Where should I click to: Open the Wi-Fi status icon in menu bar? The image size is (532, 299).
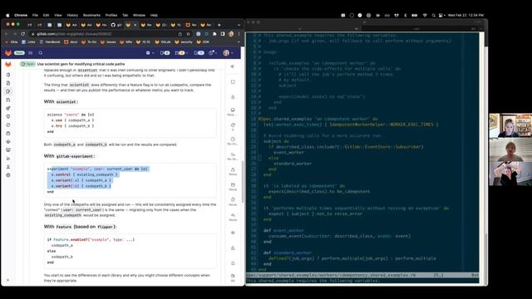[x=425, y=15]
